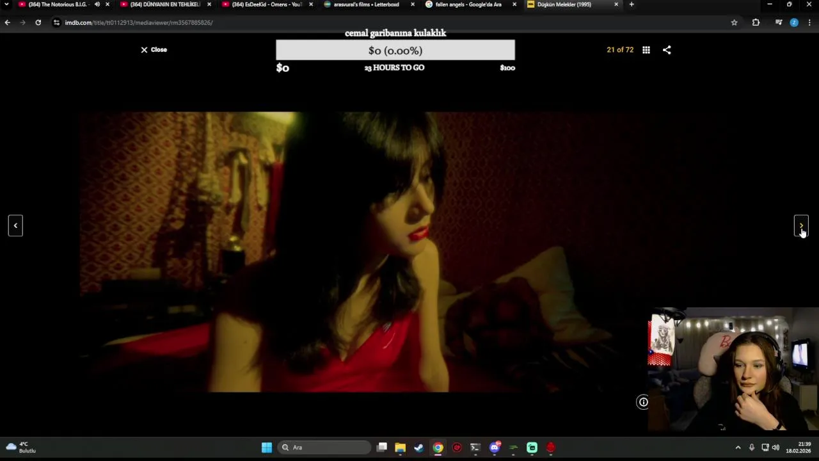
Task: Bookmark this page with the star
Action: [734, 22]
